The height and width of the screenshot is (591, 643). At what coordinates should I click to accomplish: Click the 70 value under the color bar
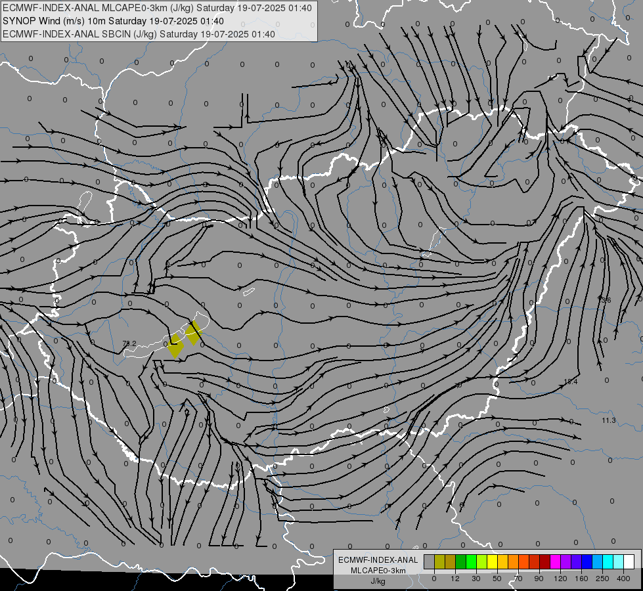518,579
